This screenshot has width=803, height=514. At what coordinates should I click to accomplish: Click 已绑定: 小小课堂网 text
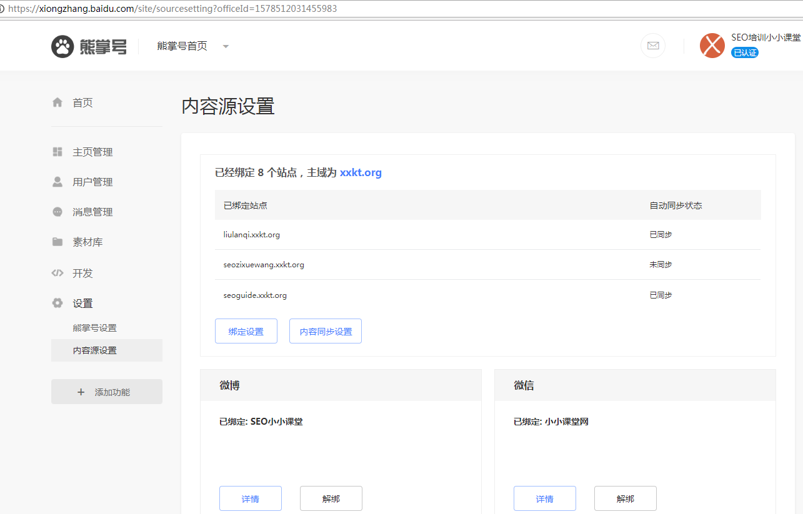point(551,422)
